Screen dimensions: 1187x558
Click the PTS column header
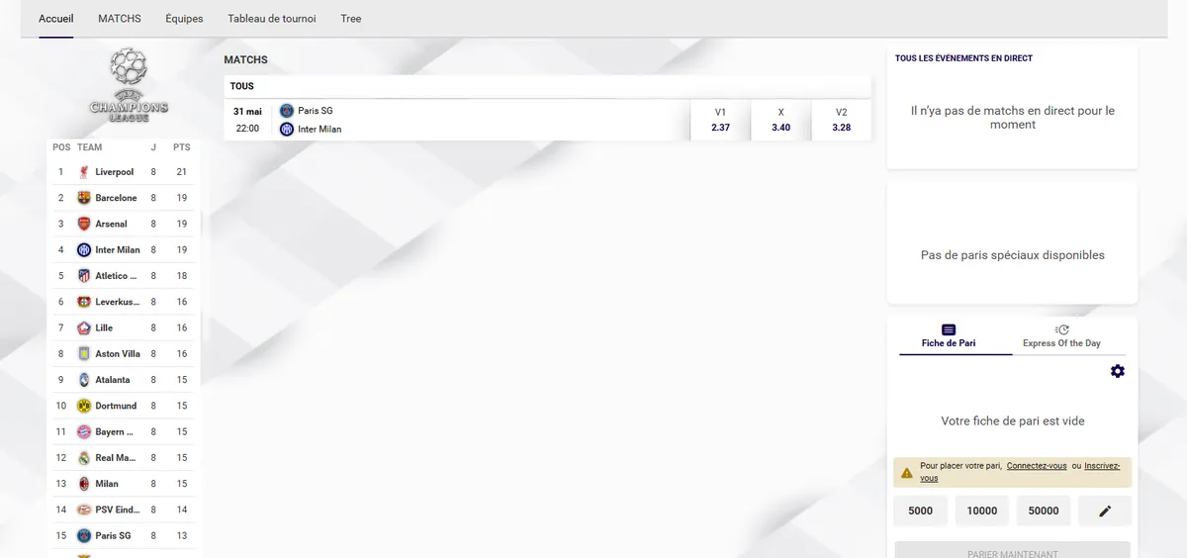click(182, 147)
